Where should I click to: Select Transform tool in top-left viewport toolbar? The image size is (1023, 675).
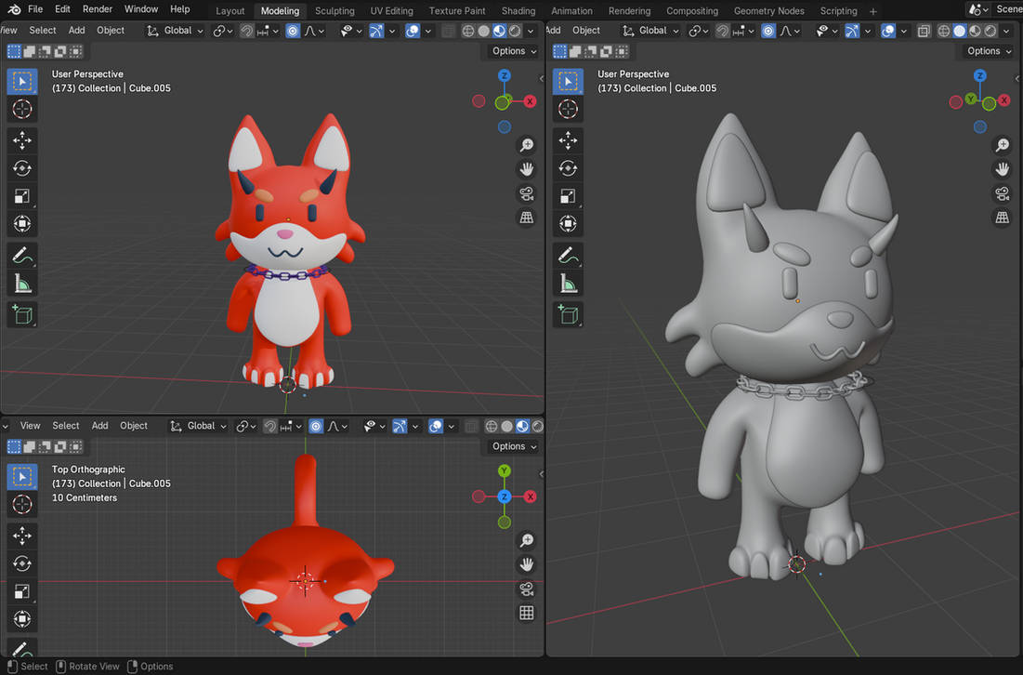[x=22, y=224]
